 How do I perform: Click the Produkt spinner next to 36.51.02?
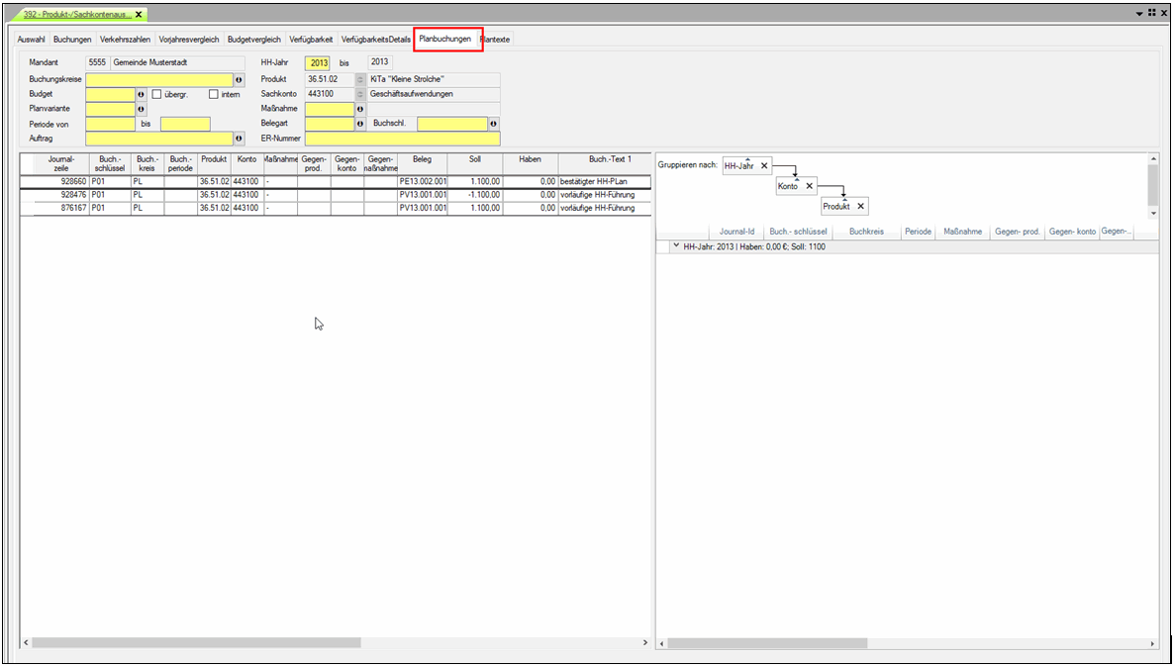pos(359,79)
